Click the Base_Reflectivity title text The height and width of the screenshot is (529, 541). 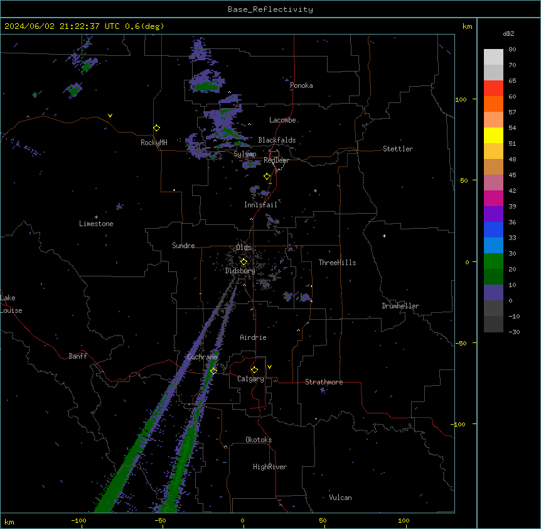(x=270, y=9)
